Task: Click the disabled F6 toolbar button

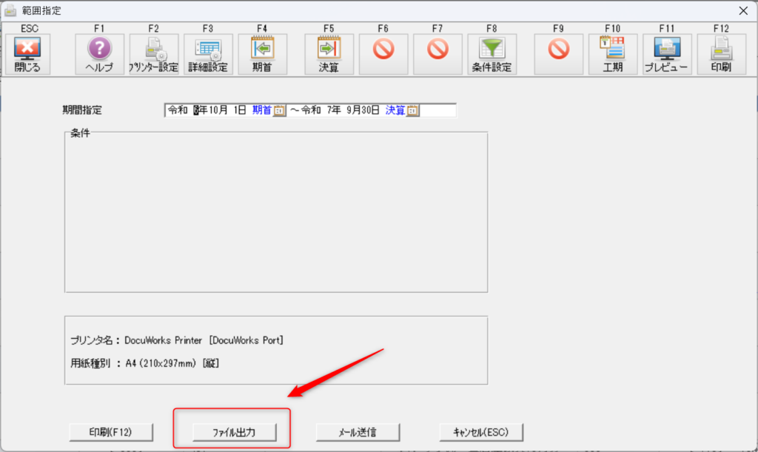Action: click(x=383, y=54)
